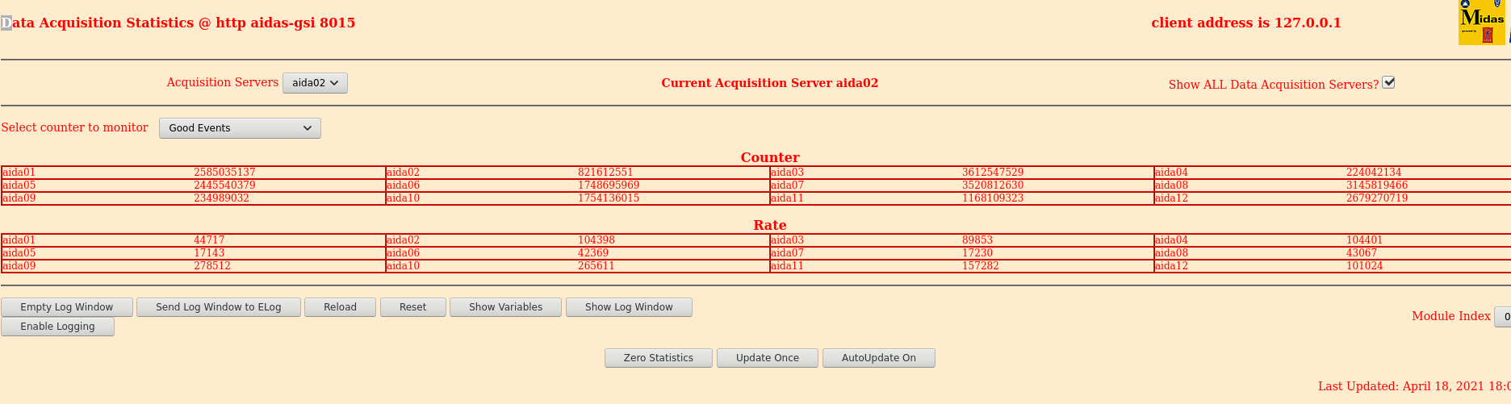Select aida06 rate value 42369
The height and width of the screenshot is (404, 1511).
[x=593, y=253]
